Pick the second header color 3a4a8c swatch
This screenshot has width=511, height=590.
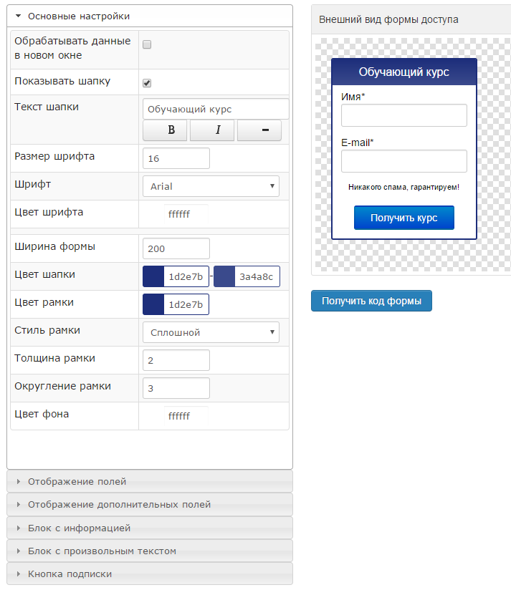pyautogui.click(x=224, y=276)
